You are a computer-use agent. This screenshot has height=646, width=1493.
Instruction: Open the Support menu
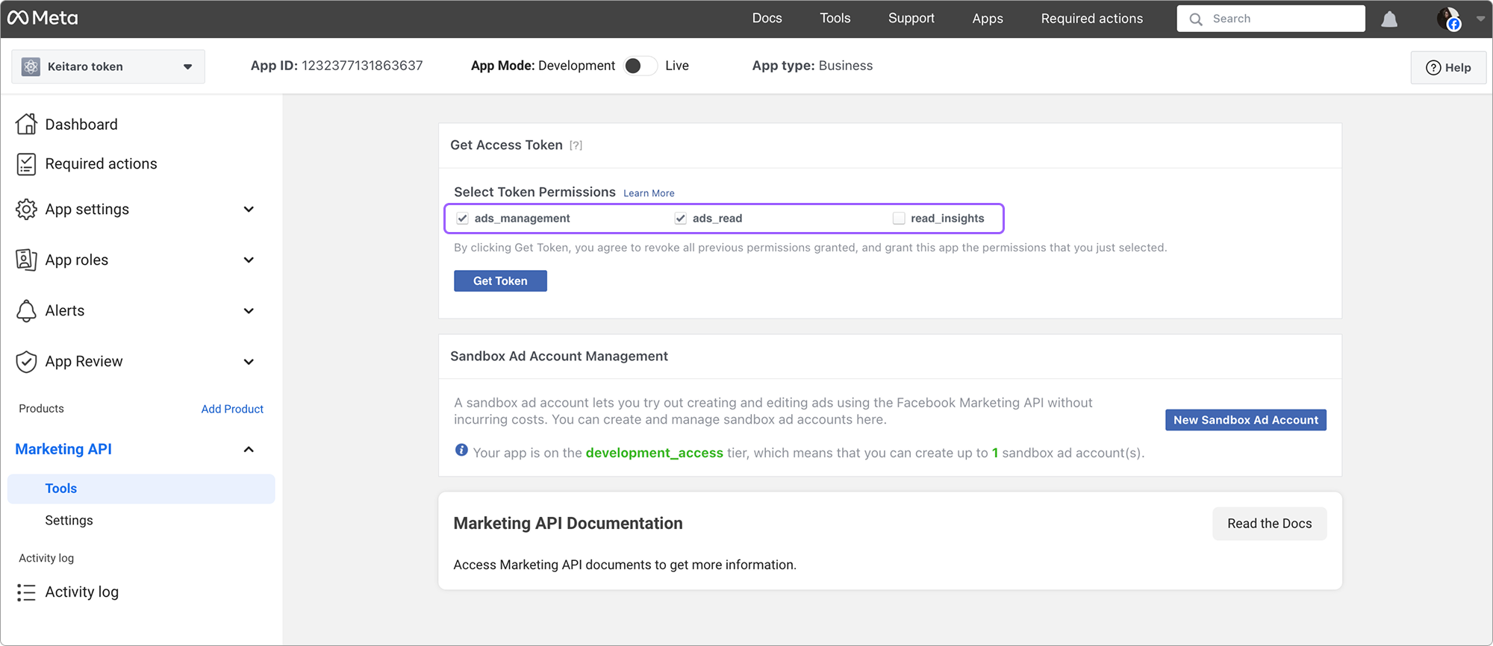(x=911, y=18)
